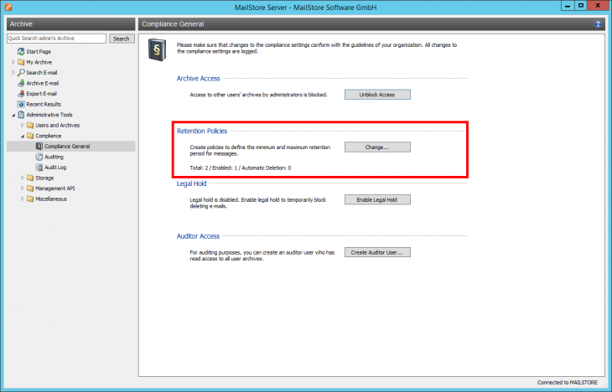Collapse the Administrative Tools node

click(13, 115)
